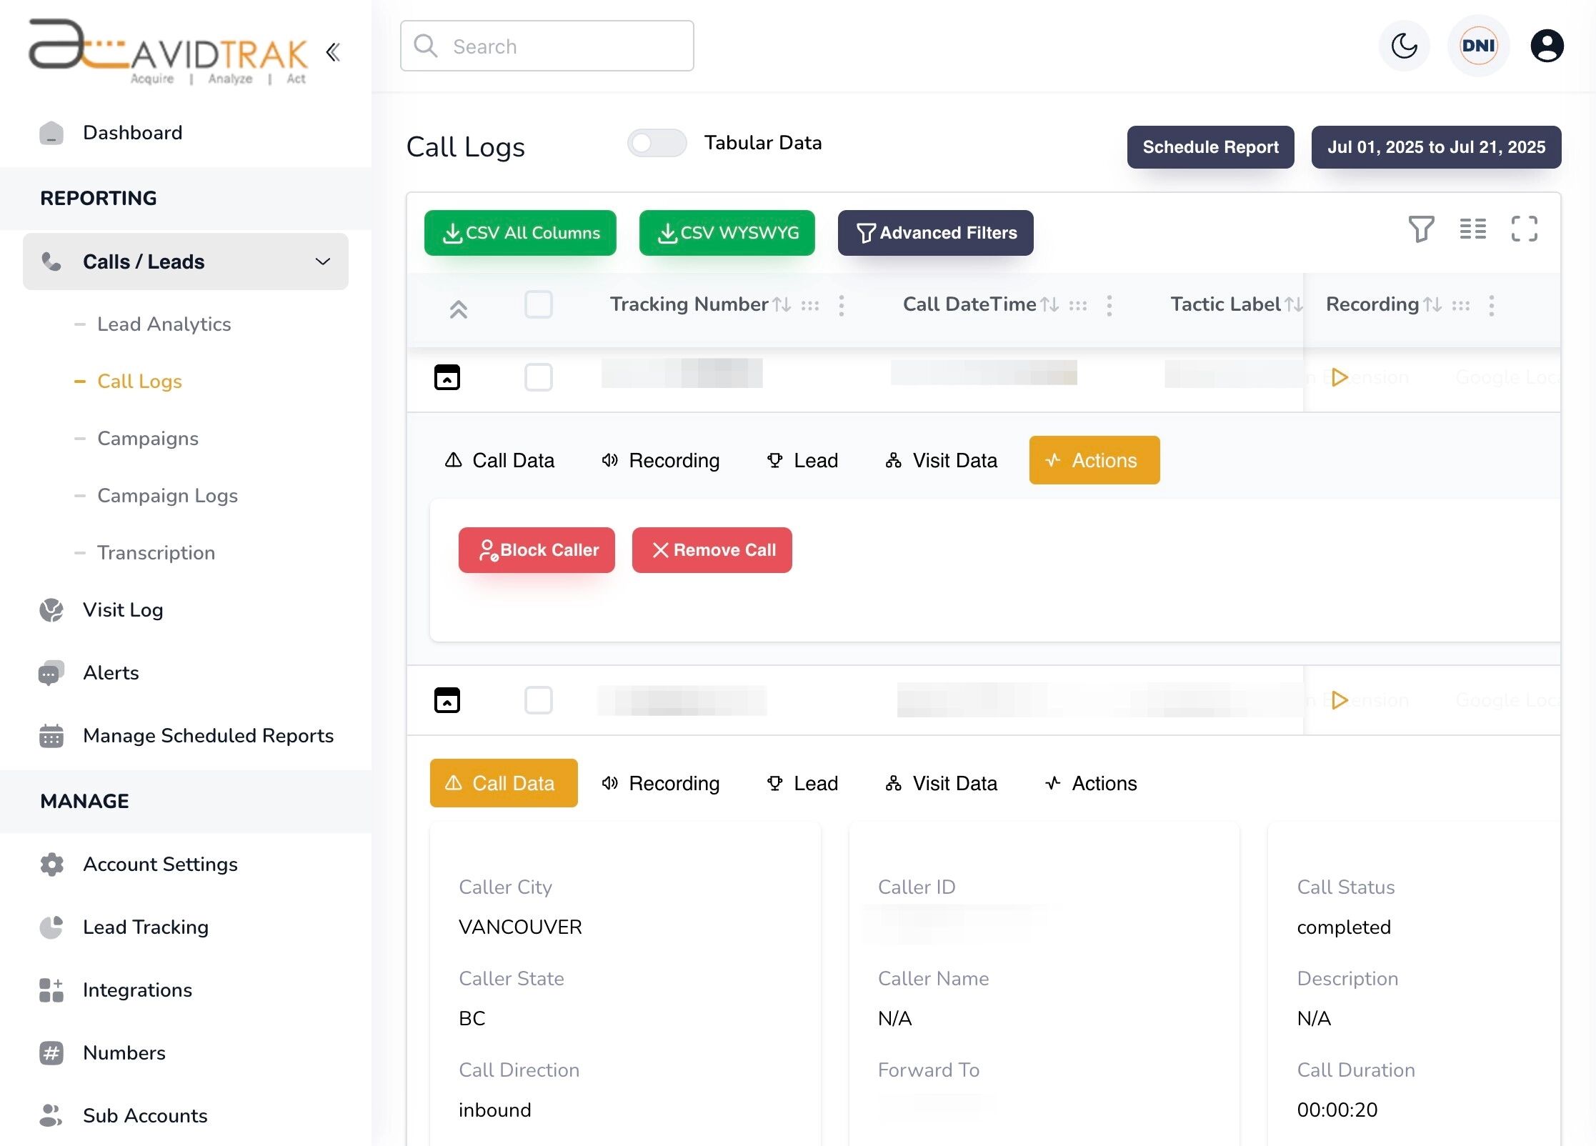Toggle the Tabular Data switch
Viewport: 1596px width, 1146px height.
click(x=656, y=143)
